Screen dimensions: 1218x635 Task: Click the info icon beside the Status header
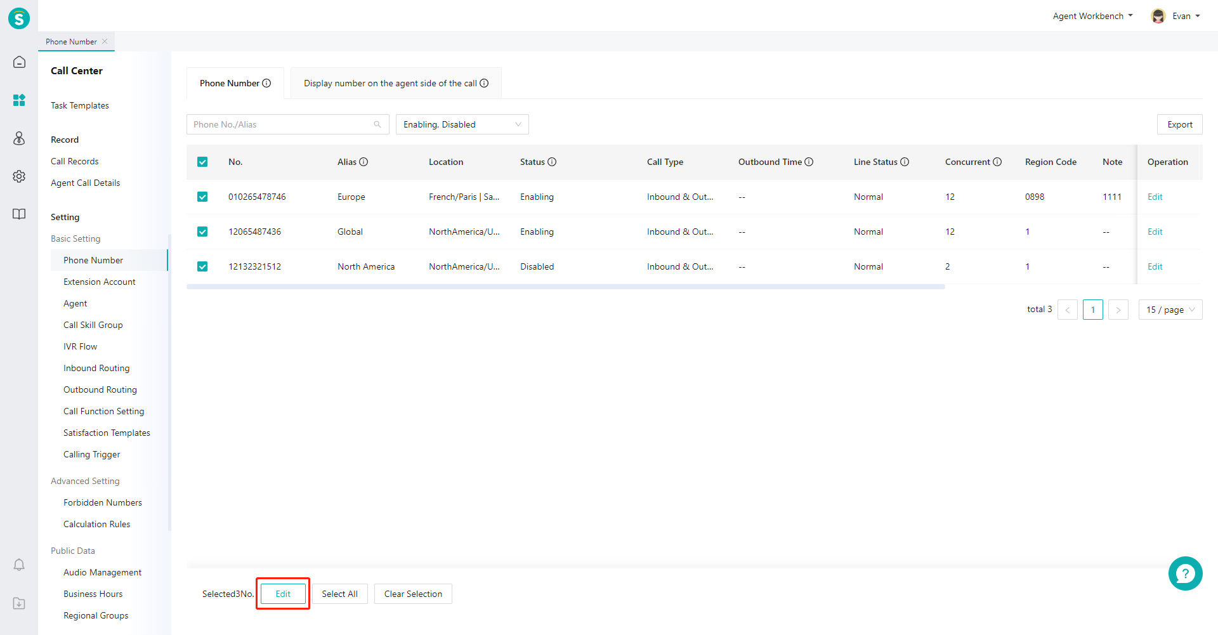tap(552, 162)
